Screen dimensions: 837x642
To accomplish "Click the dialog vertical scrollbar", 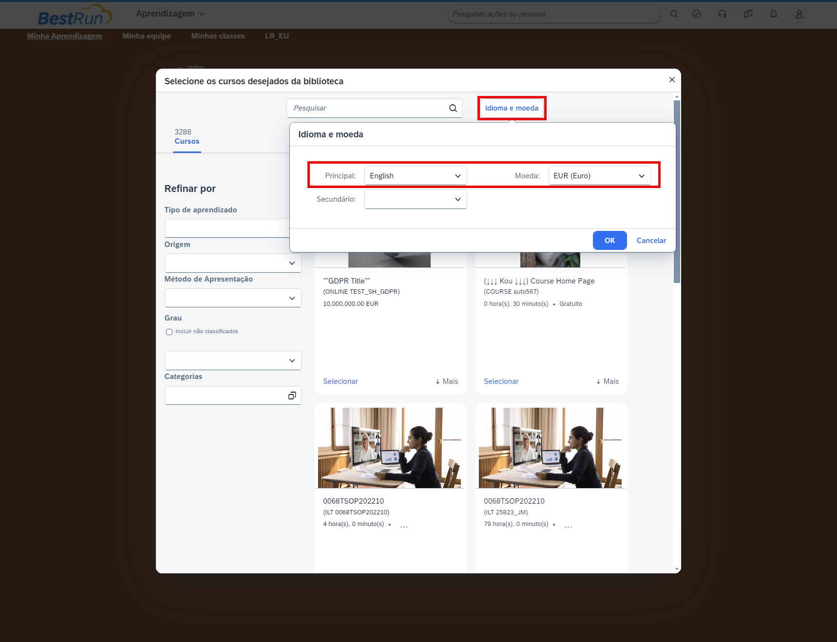I will (x=677, y=191).
